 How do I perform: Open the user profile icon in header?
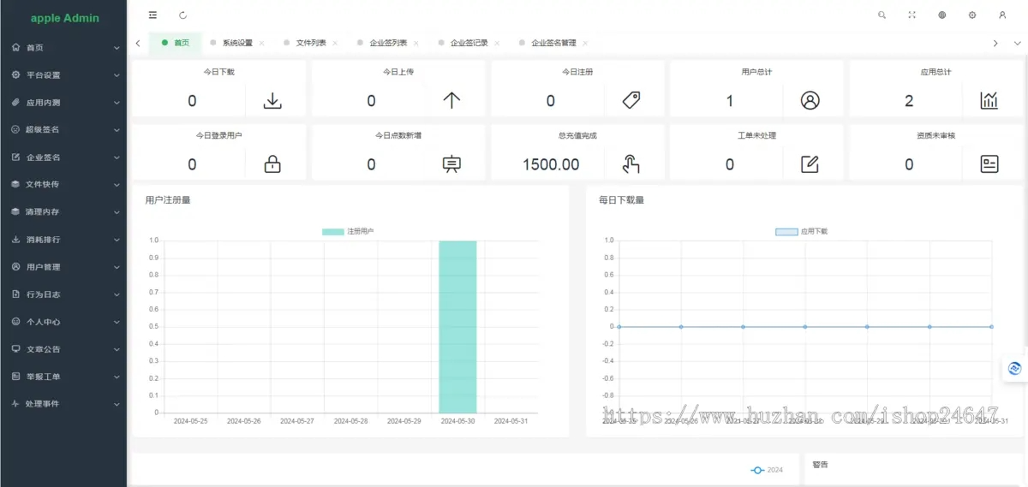click(1002, 15)
